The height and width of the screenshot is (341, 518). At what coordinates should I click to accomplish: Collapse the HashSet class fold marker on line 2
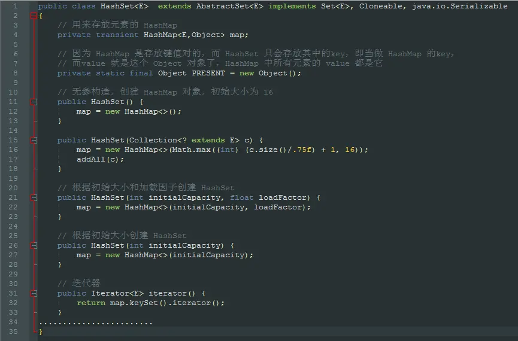tap(34, 16)
